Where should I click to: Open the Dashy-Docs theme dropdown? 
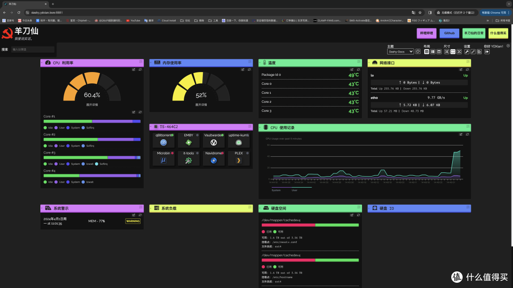point(400,52)
